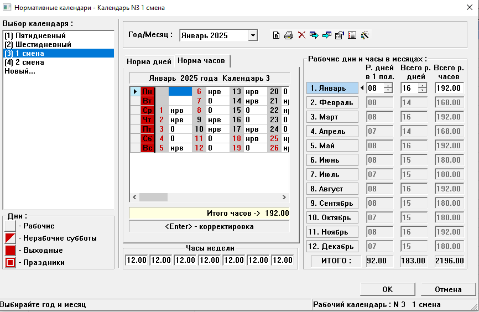Select calendar (3) 1 смена
This screenshot has height=312, width=479.
pyautogui.click(x=58, y=53)
